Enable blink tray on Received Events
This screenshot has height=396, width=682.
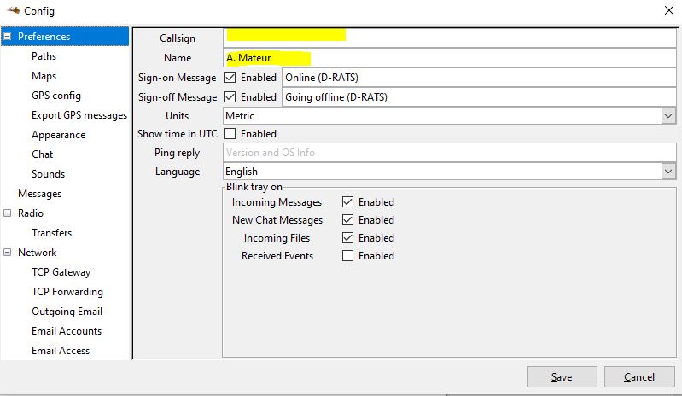(x=347, y=255)
